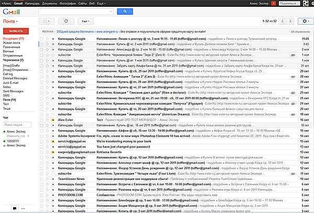Go to the next page of messages
This screenshot has height=213, width=314.
[291, 21]
